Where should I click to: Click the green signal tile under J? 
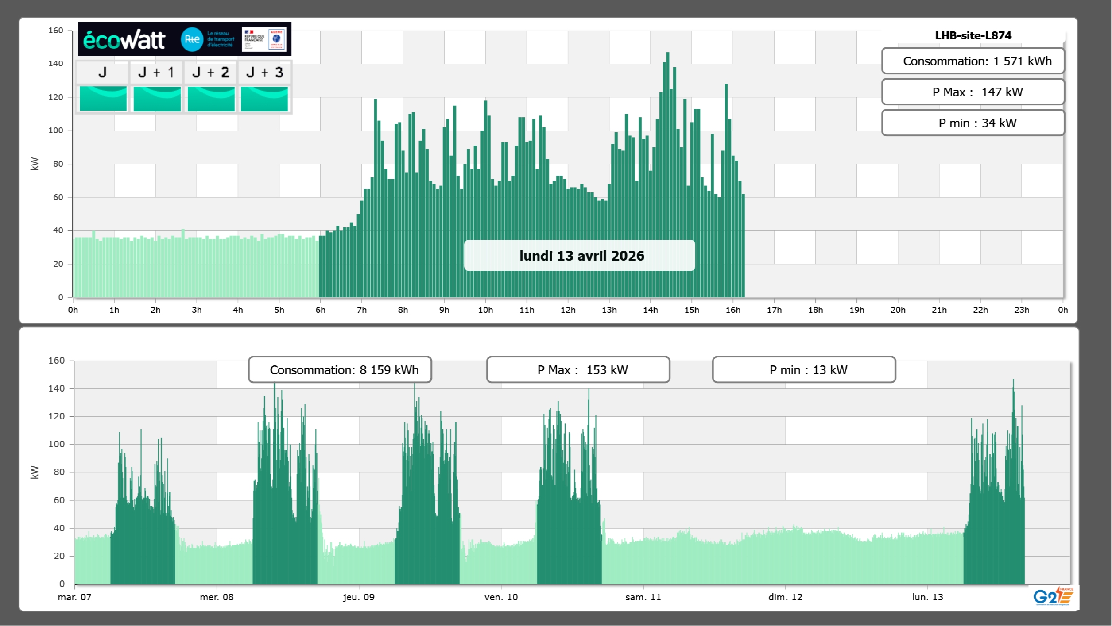tap(103, 98)
